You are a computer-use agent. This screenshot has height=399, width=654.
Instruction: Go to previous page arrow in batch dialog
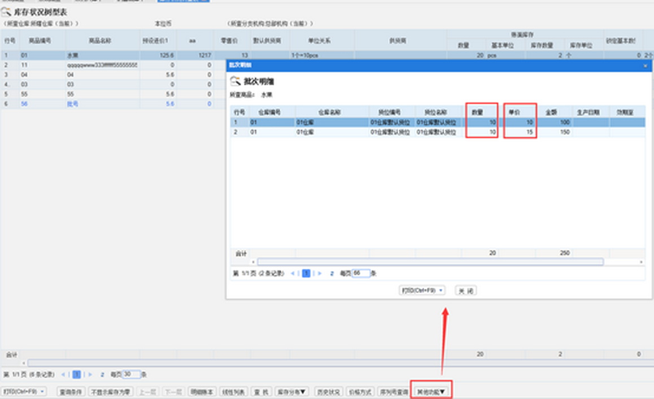click(x=293, y=273)
